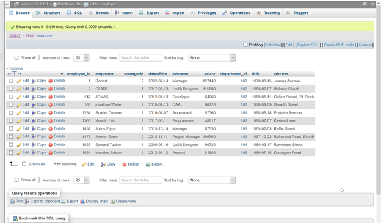Switch to the Triggers tab

pos(297,13)
